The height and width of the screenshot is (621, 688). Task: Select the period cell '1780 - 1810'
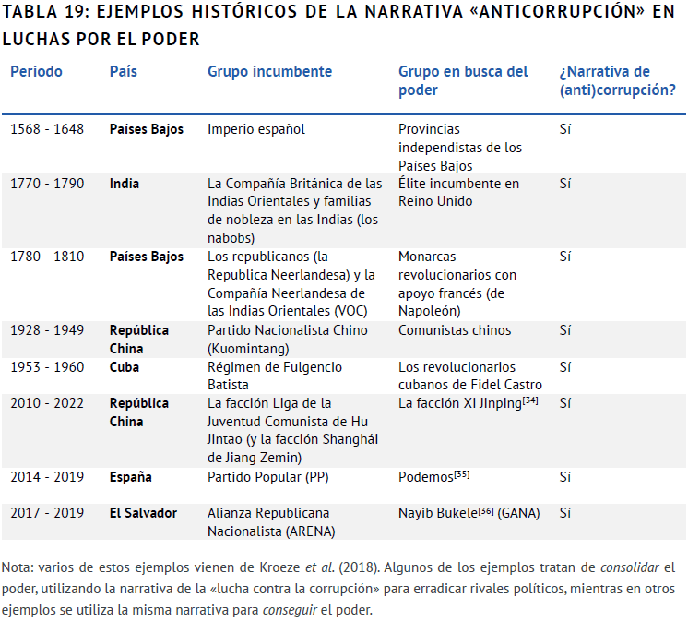47,257
